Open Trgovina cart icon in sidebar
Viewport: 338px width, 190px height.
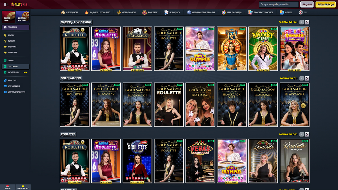[5, 47]
